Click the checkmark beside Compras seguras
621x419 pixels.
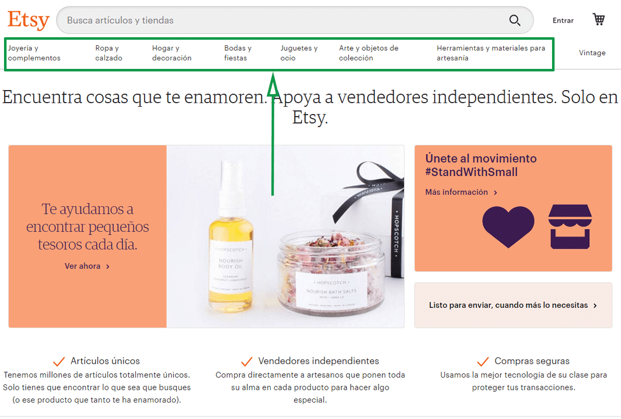[x=483, y=361]
